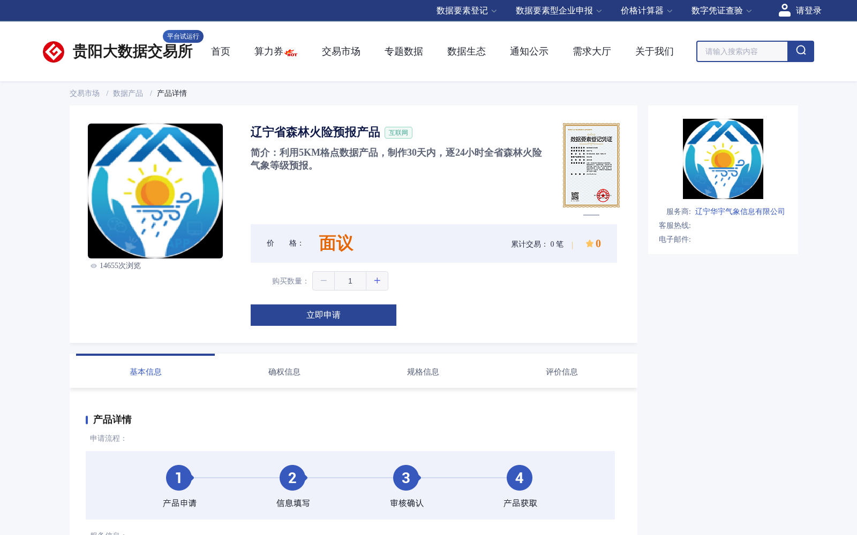Viewport: 857px width, 535px height.
Task: Click 产品详情 breadcrumb current page text
Action: coord(172,93)
